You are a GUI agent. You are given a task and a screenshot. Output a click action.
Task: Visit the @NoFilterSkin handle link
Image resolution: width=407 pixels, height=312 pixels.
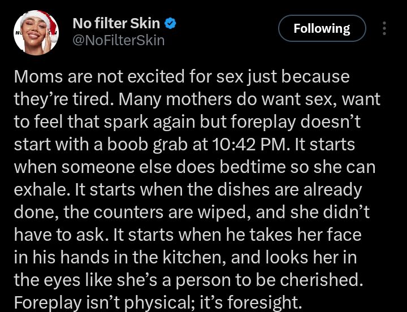(119, 41)
